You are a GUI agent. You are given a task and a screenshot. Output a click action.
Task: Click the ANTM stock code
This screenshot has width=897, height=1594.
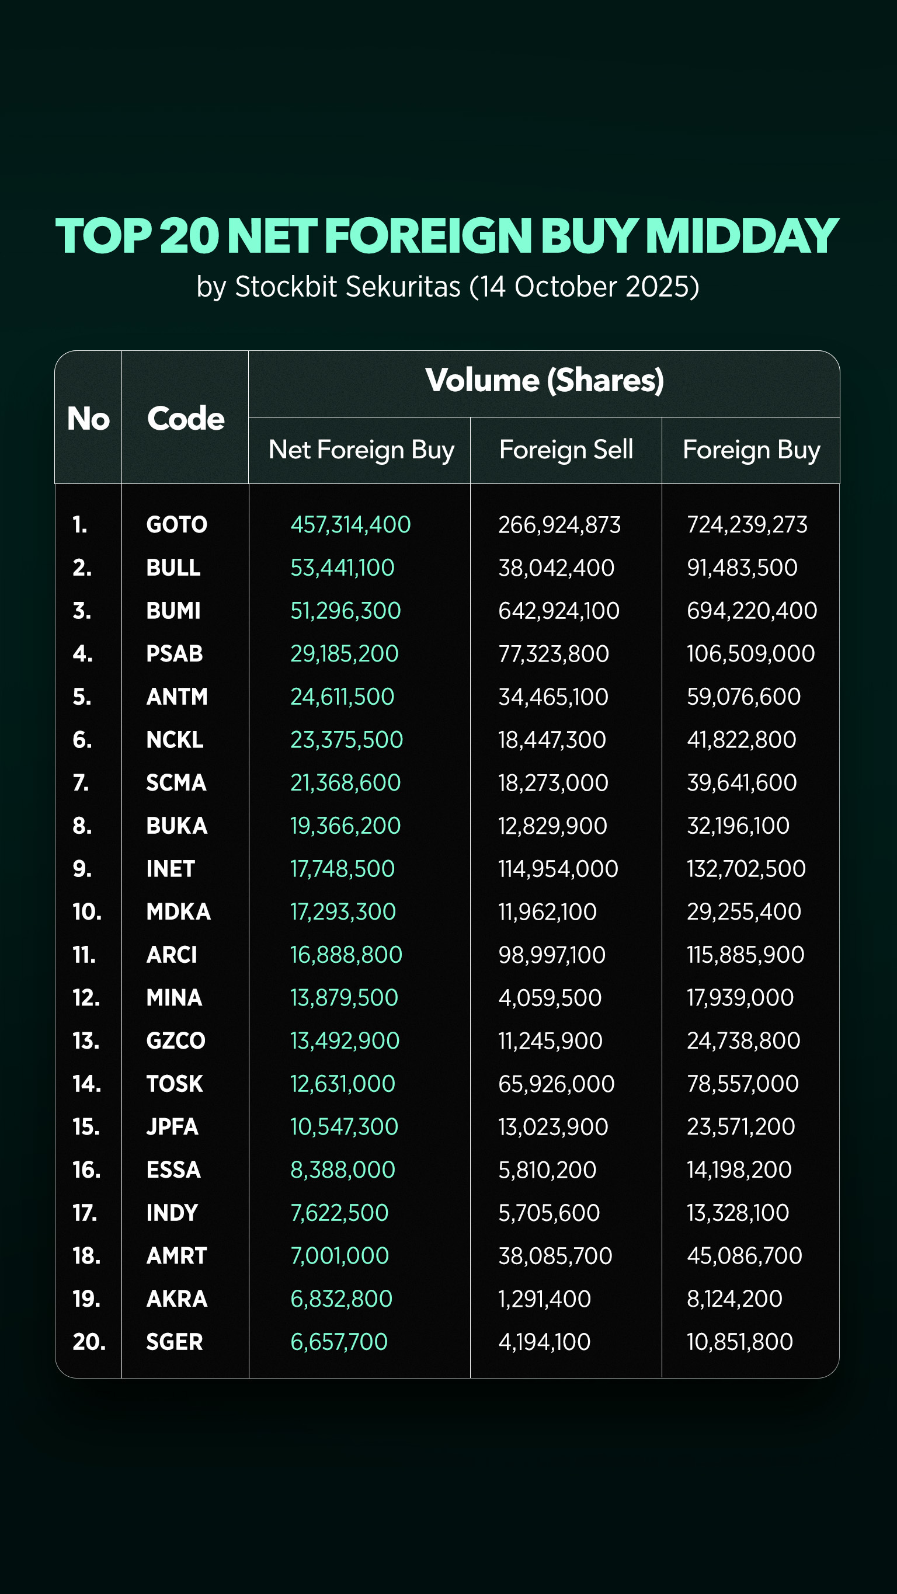click(177, 697)
